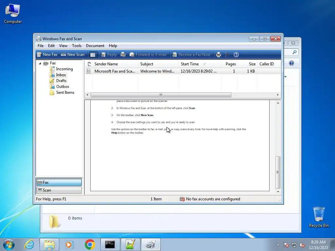
Task: Click the Fax and Scan taskbar button
Action: coord(151,244)
